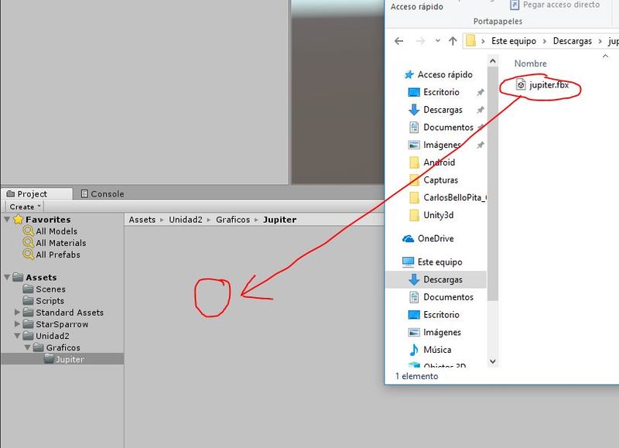The width and height of the screenshot is (619, 448).
Task: Click the All Materials search icon
Action: pyautogui.click(x=29, y=242)
